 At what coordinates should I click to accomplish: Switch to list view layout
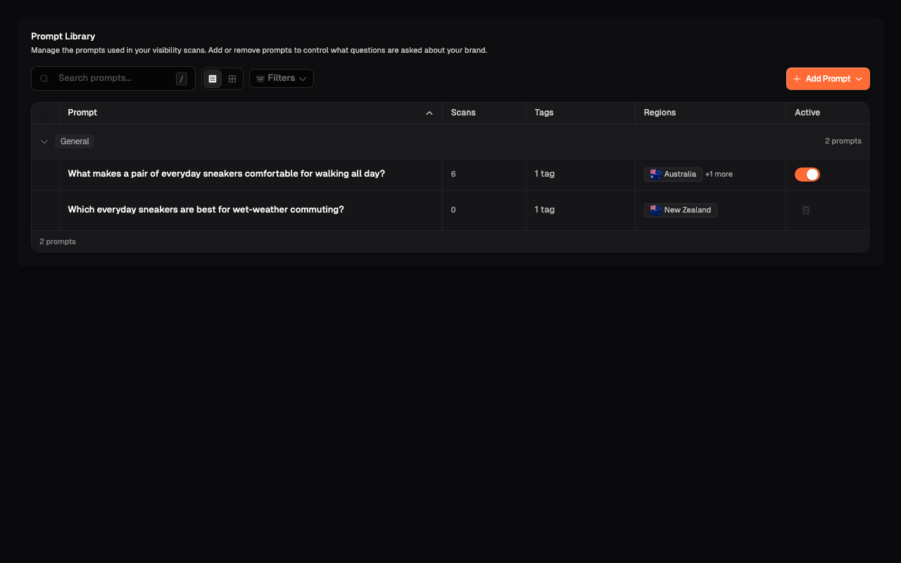tap(213, 79)
